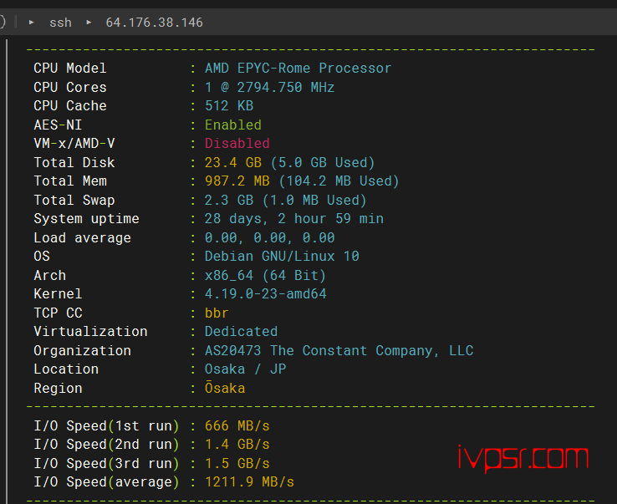Click the '1.4 GB/s' second run speed

(237, 444)
